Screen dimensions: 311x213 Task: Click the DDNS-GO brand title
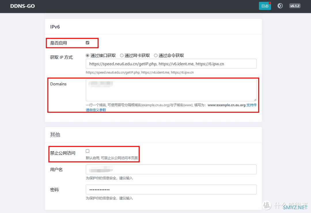tap(22, 6)
